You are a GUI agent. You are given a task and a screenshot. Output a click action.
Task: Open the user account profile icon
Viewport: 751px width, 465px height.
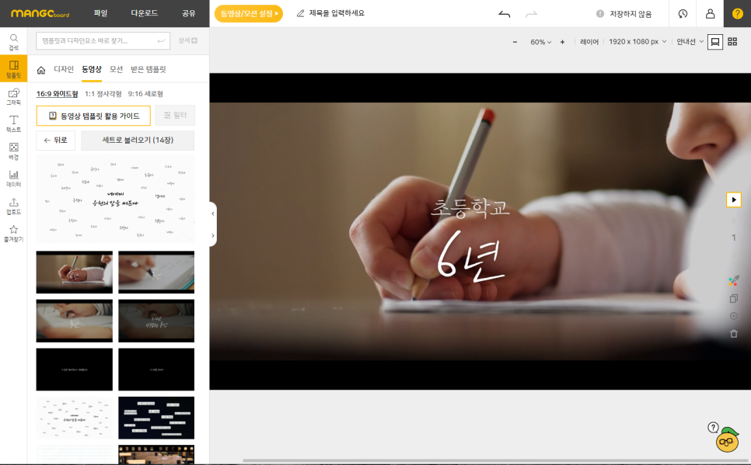710,13
